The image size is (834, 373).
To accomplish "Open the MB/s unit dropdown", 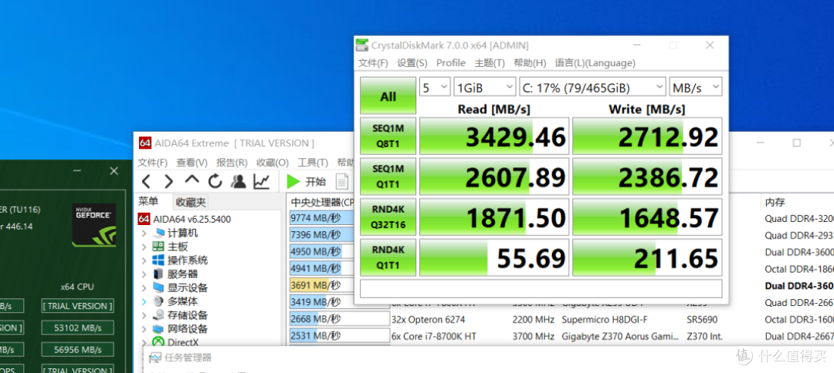I will (696, 87).
